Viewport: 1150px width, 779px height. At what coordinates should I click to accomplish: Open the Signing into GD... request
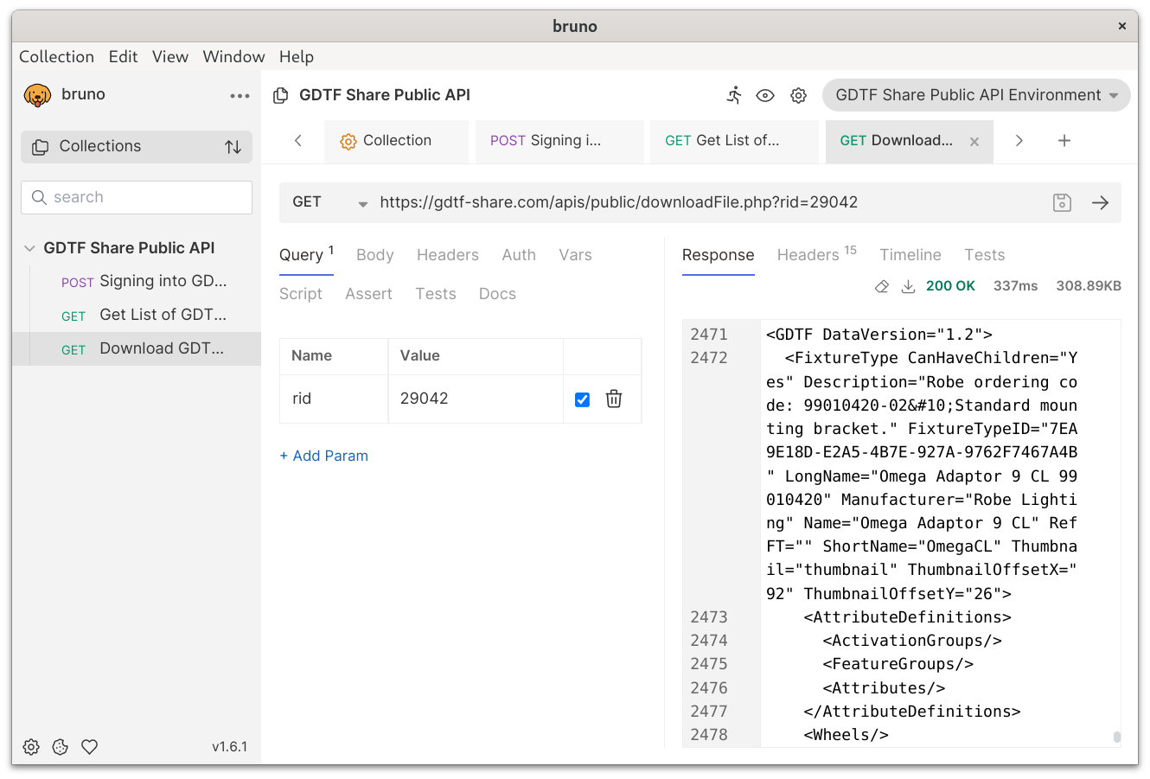coord(144,281)
